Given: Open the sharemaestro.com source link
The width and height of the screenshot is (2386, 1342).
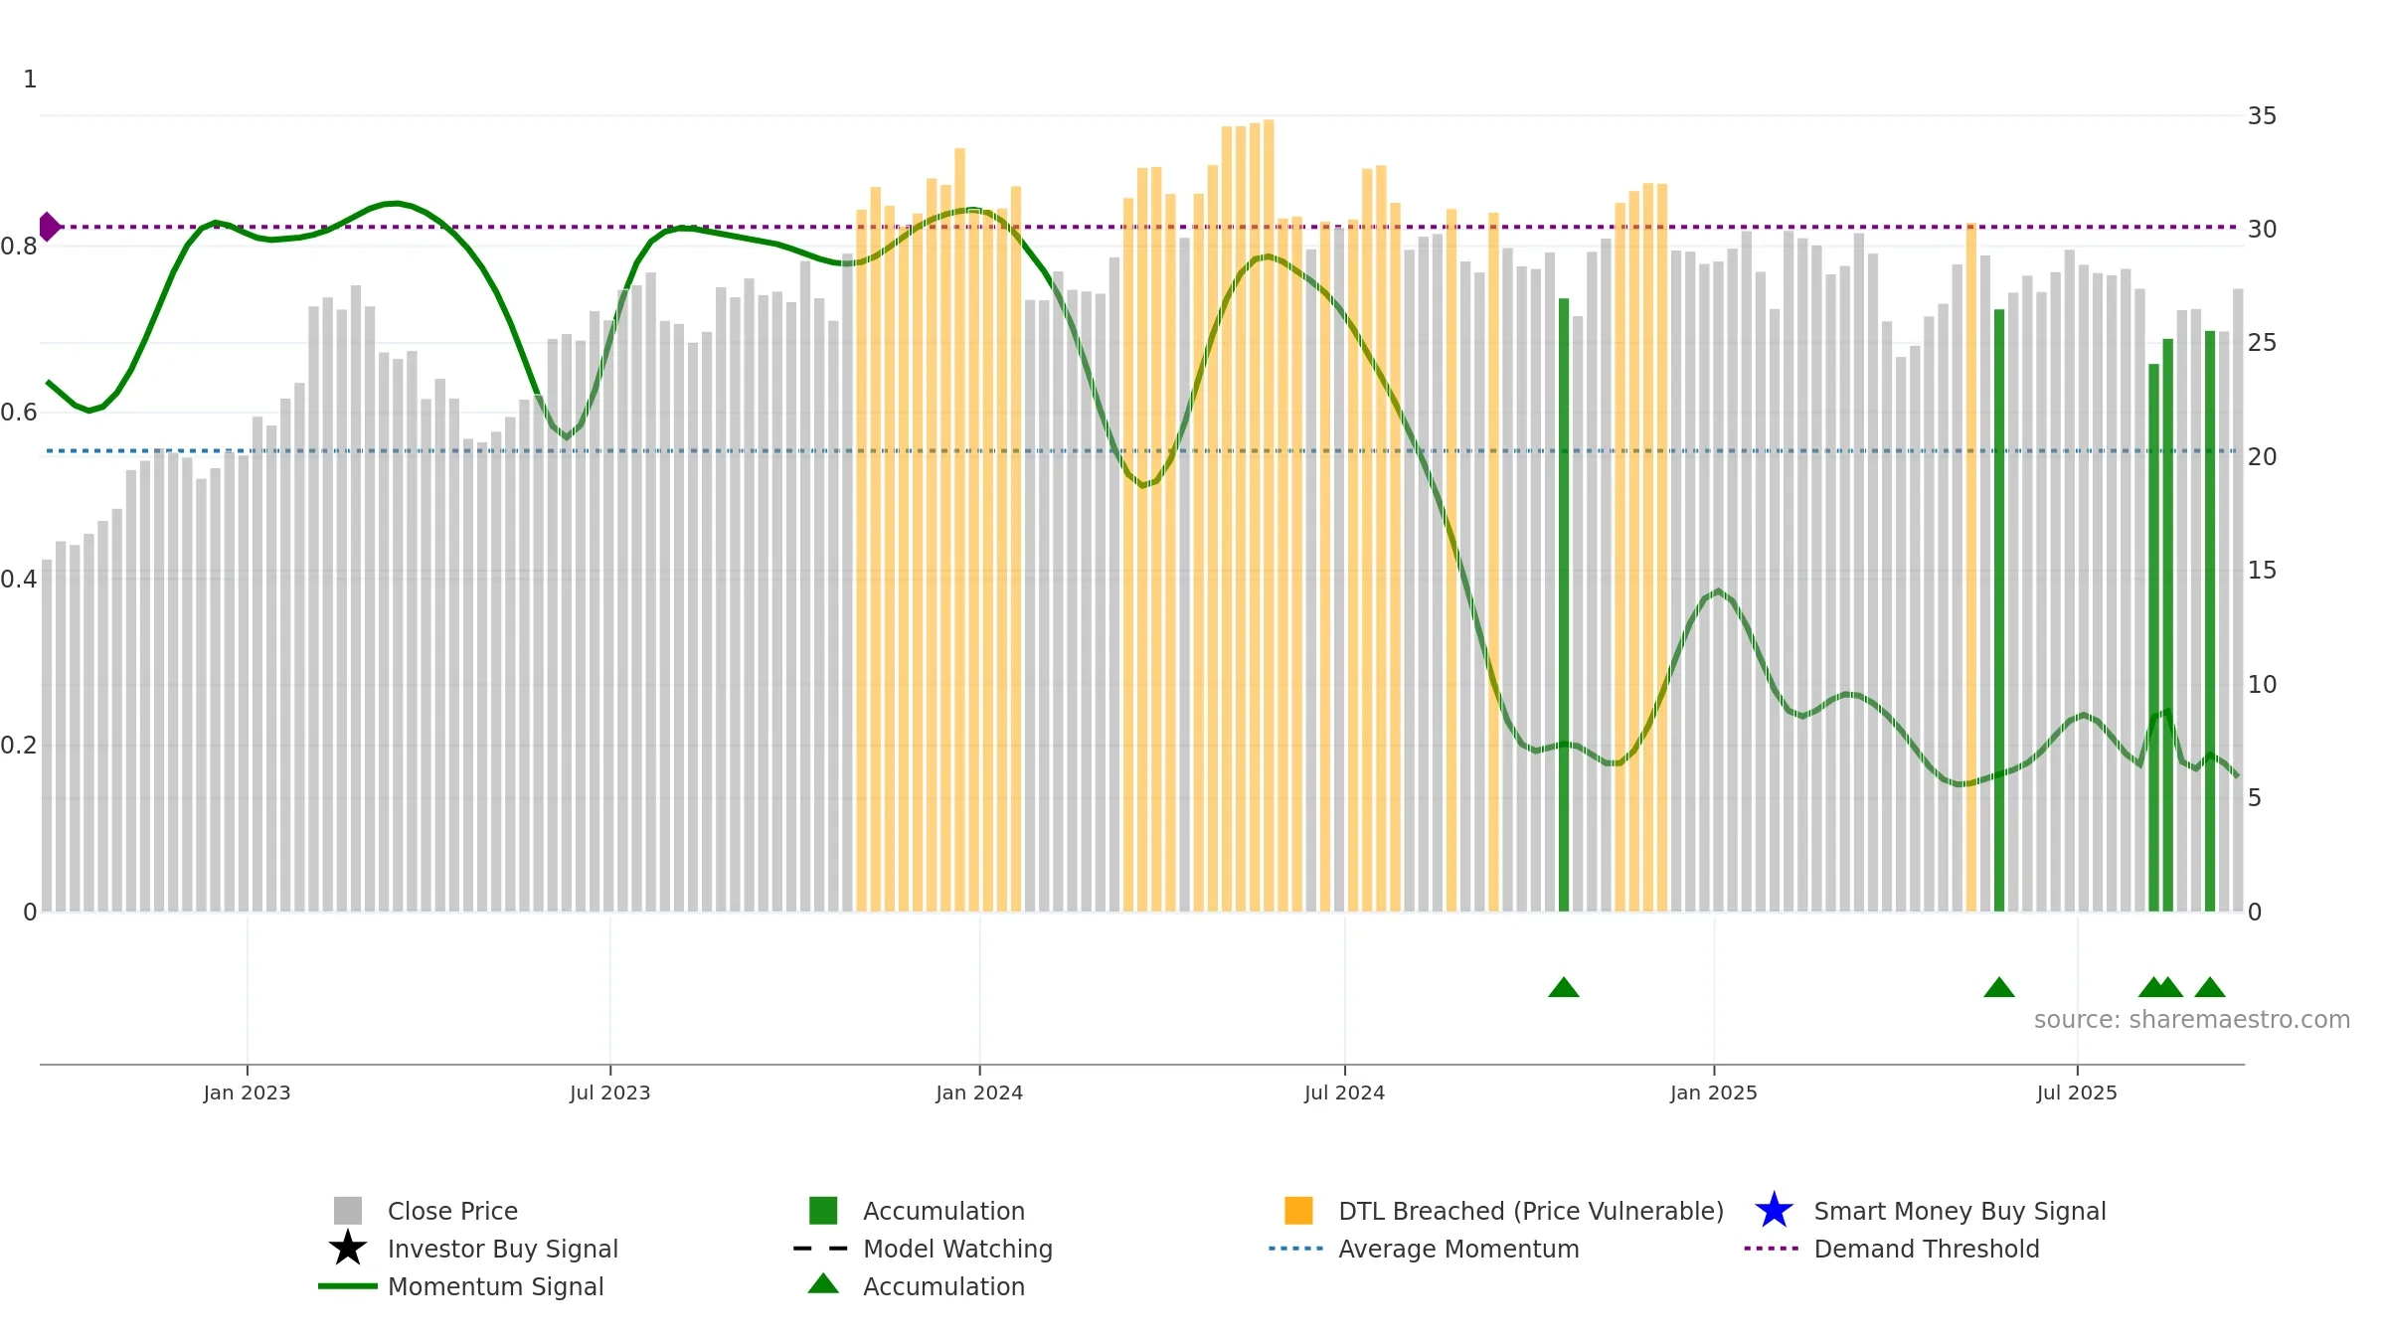Looking at the screenshot, I should (2192, 1020).
